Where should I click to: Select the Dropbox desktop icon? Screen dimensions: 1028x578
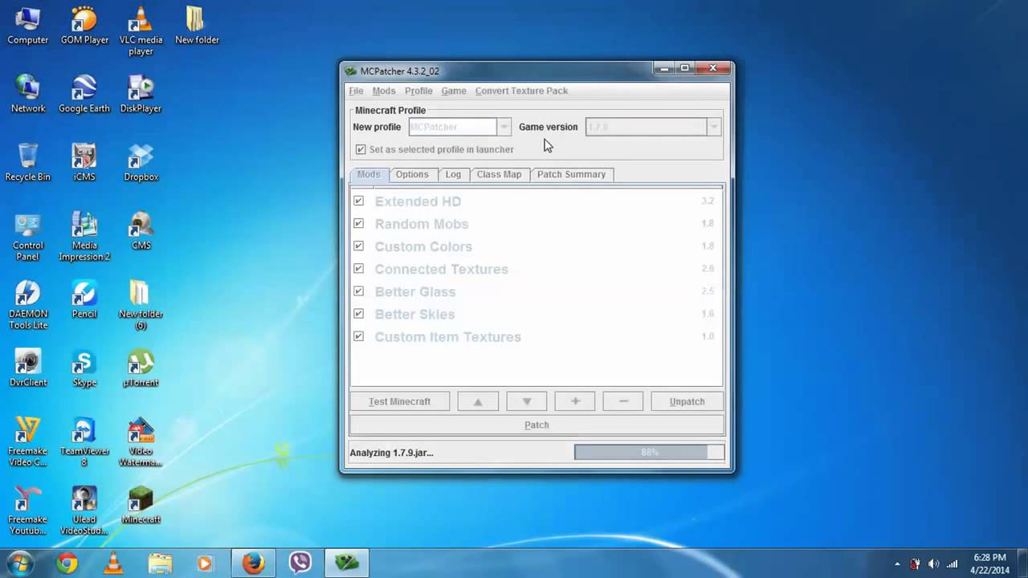point(141,162)
